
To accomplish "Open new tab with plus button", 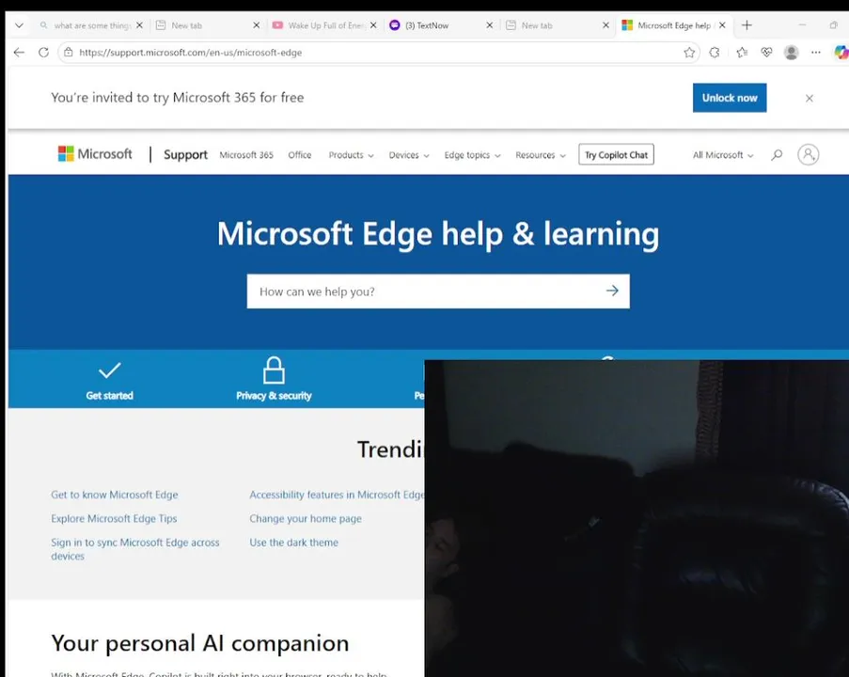I will pos(747,24).
